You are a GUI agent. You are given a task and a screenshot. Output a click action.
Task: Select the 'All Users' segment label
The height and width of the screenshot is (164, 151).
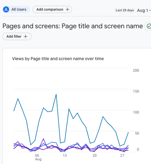19,10
